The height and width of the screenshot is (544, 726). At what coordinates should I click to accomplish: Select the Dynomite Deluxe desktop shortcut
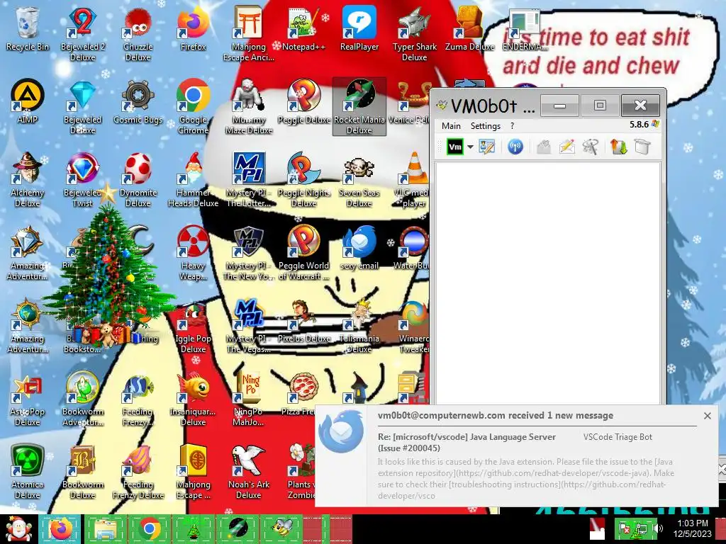point(138,179)
